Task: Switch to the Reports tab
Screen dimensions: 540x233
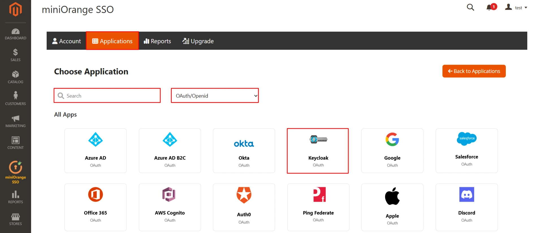Action: click(x=157, y=41)
